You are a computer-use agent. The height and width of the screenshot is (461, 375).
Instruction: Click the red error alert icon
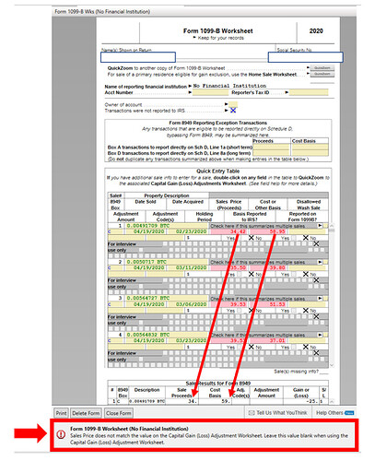61,434
